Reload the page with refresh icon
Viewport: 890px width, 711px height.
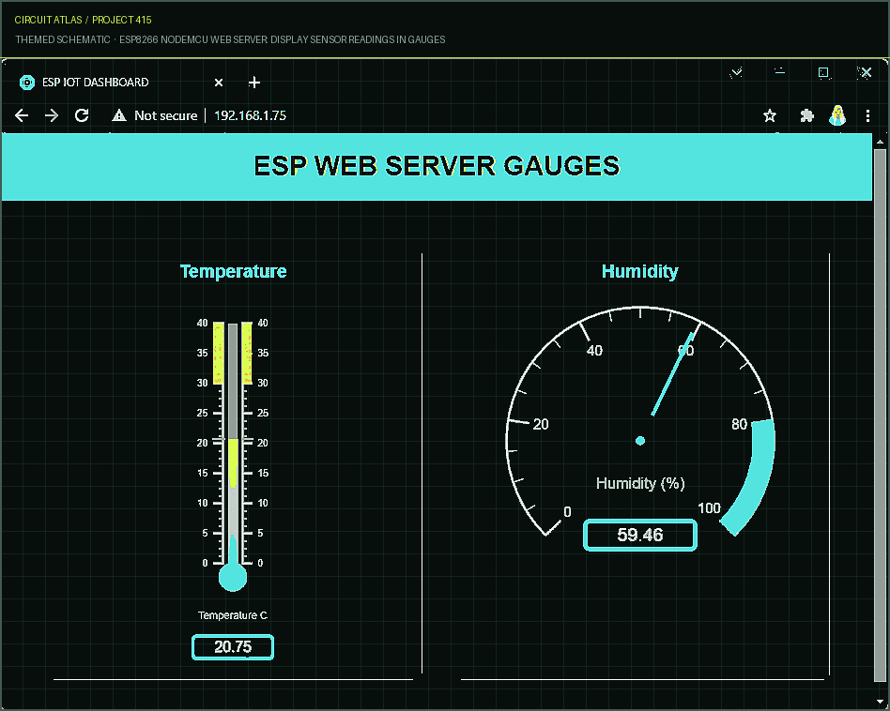coord(82,115)
